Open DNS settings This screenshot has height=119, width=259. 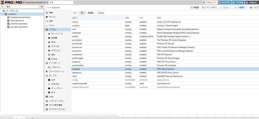pos(57,42)
